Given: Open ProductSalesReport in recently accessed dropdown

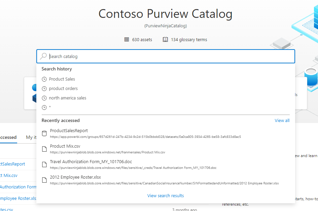Looking at the screenshot, I should pos(69,130).
